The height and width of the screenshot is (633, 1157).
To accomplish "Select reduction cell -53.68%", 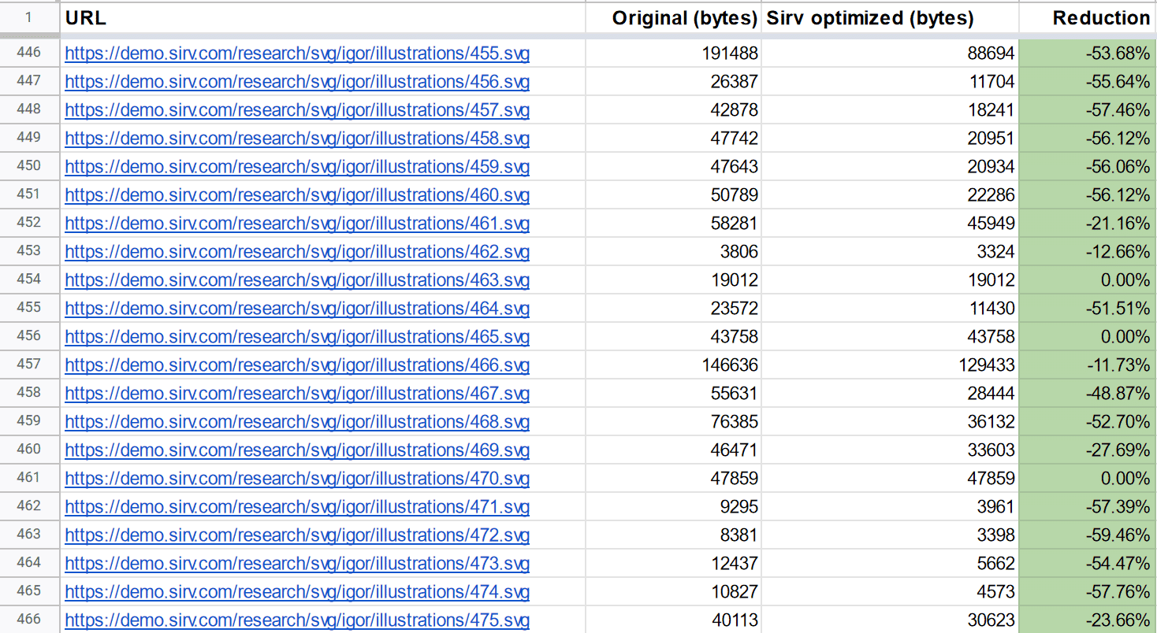I will [1088, 54].
